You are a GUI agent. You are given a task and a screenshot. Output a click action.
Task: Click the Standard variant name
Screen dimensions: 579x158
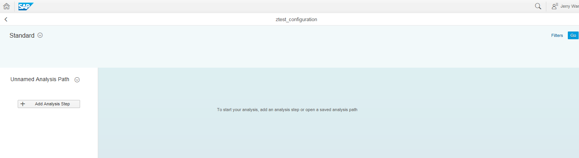[x=22, y=35]
